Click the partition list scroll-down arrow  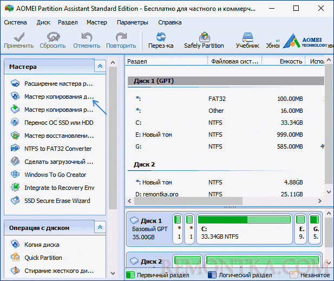tap(329, 192)
